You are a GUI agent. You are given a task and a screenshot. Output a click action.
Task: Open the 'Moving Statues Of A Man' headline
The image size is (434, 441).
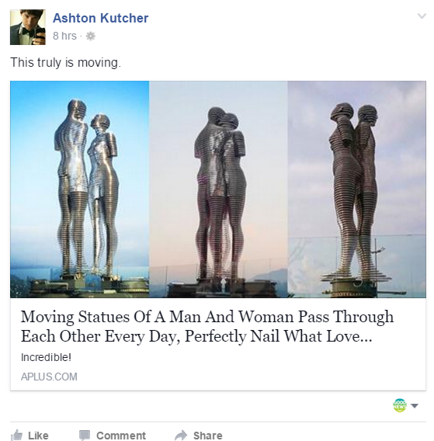pos(207,326)
